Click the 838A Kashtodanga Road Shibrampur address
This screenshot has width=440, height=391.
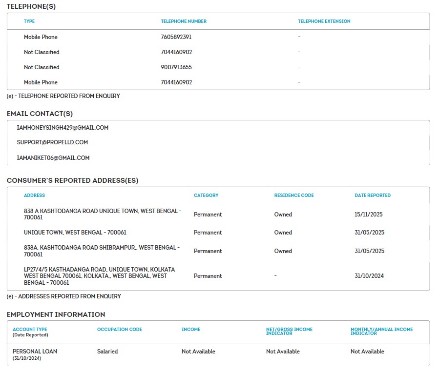click(x=102, y=251)
